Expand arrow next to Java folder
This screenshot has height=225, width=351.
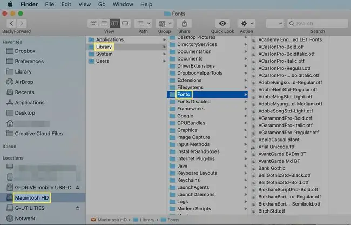[x=246, y=166]
